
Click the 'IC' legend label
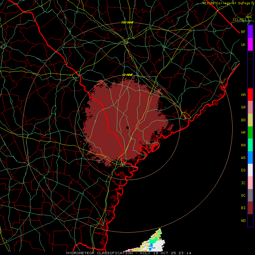click(x=243, y=183)
